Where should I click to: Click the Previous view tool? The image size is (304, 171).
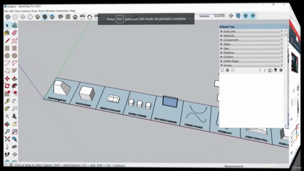click(14, 139)
